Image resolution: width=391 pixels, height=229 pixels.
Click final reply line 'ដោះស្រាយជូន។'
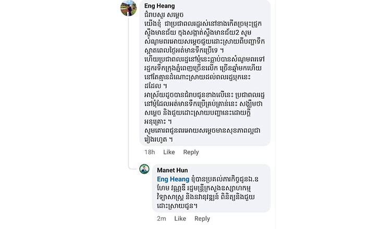[177, 206]
